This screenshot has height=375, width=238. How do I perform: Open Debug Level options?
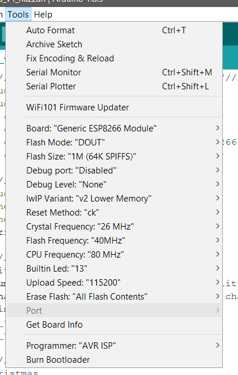[114, 185]
